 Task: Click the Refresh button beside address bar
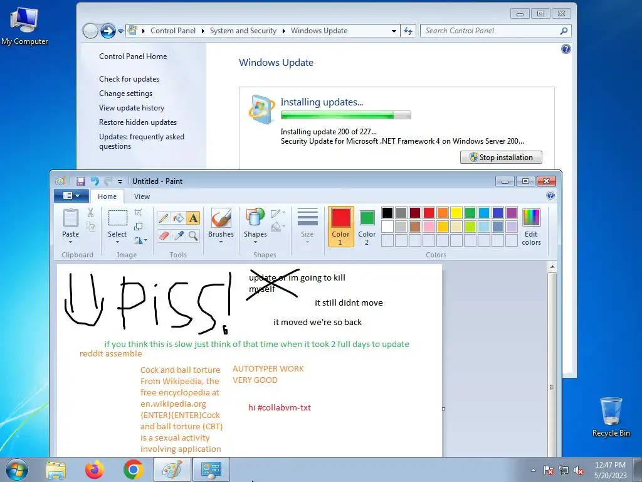click(x=408, y=31)
